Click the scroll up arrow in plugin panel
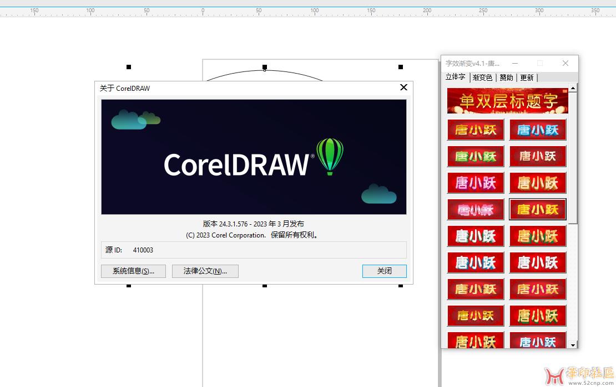 [573, 87]
